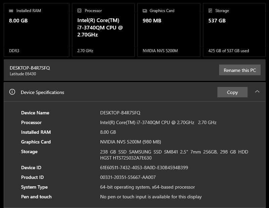Select the Pen and touch row label
Viewport: 269px width, 208px height.
(36, 197)
